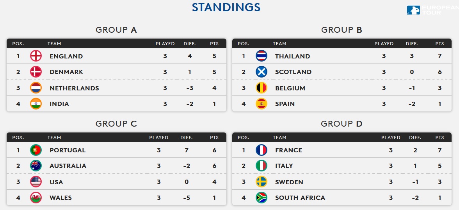The height and width of the screenshot is (210, 459).
Task: Click the Denmark flag icon
Action: pyautogui.click(x=36, y=72)
